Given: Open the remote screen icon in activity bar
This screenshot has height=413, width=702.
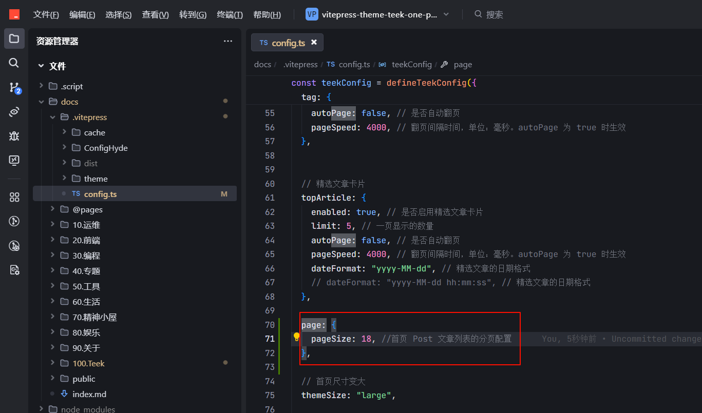Looking at the screenshot, I should [x=14, y=160].
